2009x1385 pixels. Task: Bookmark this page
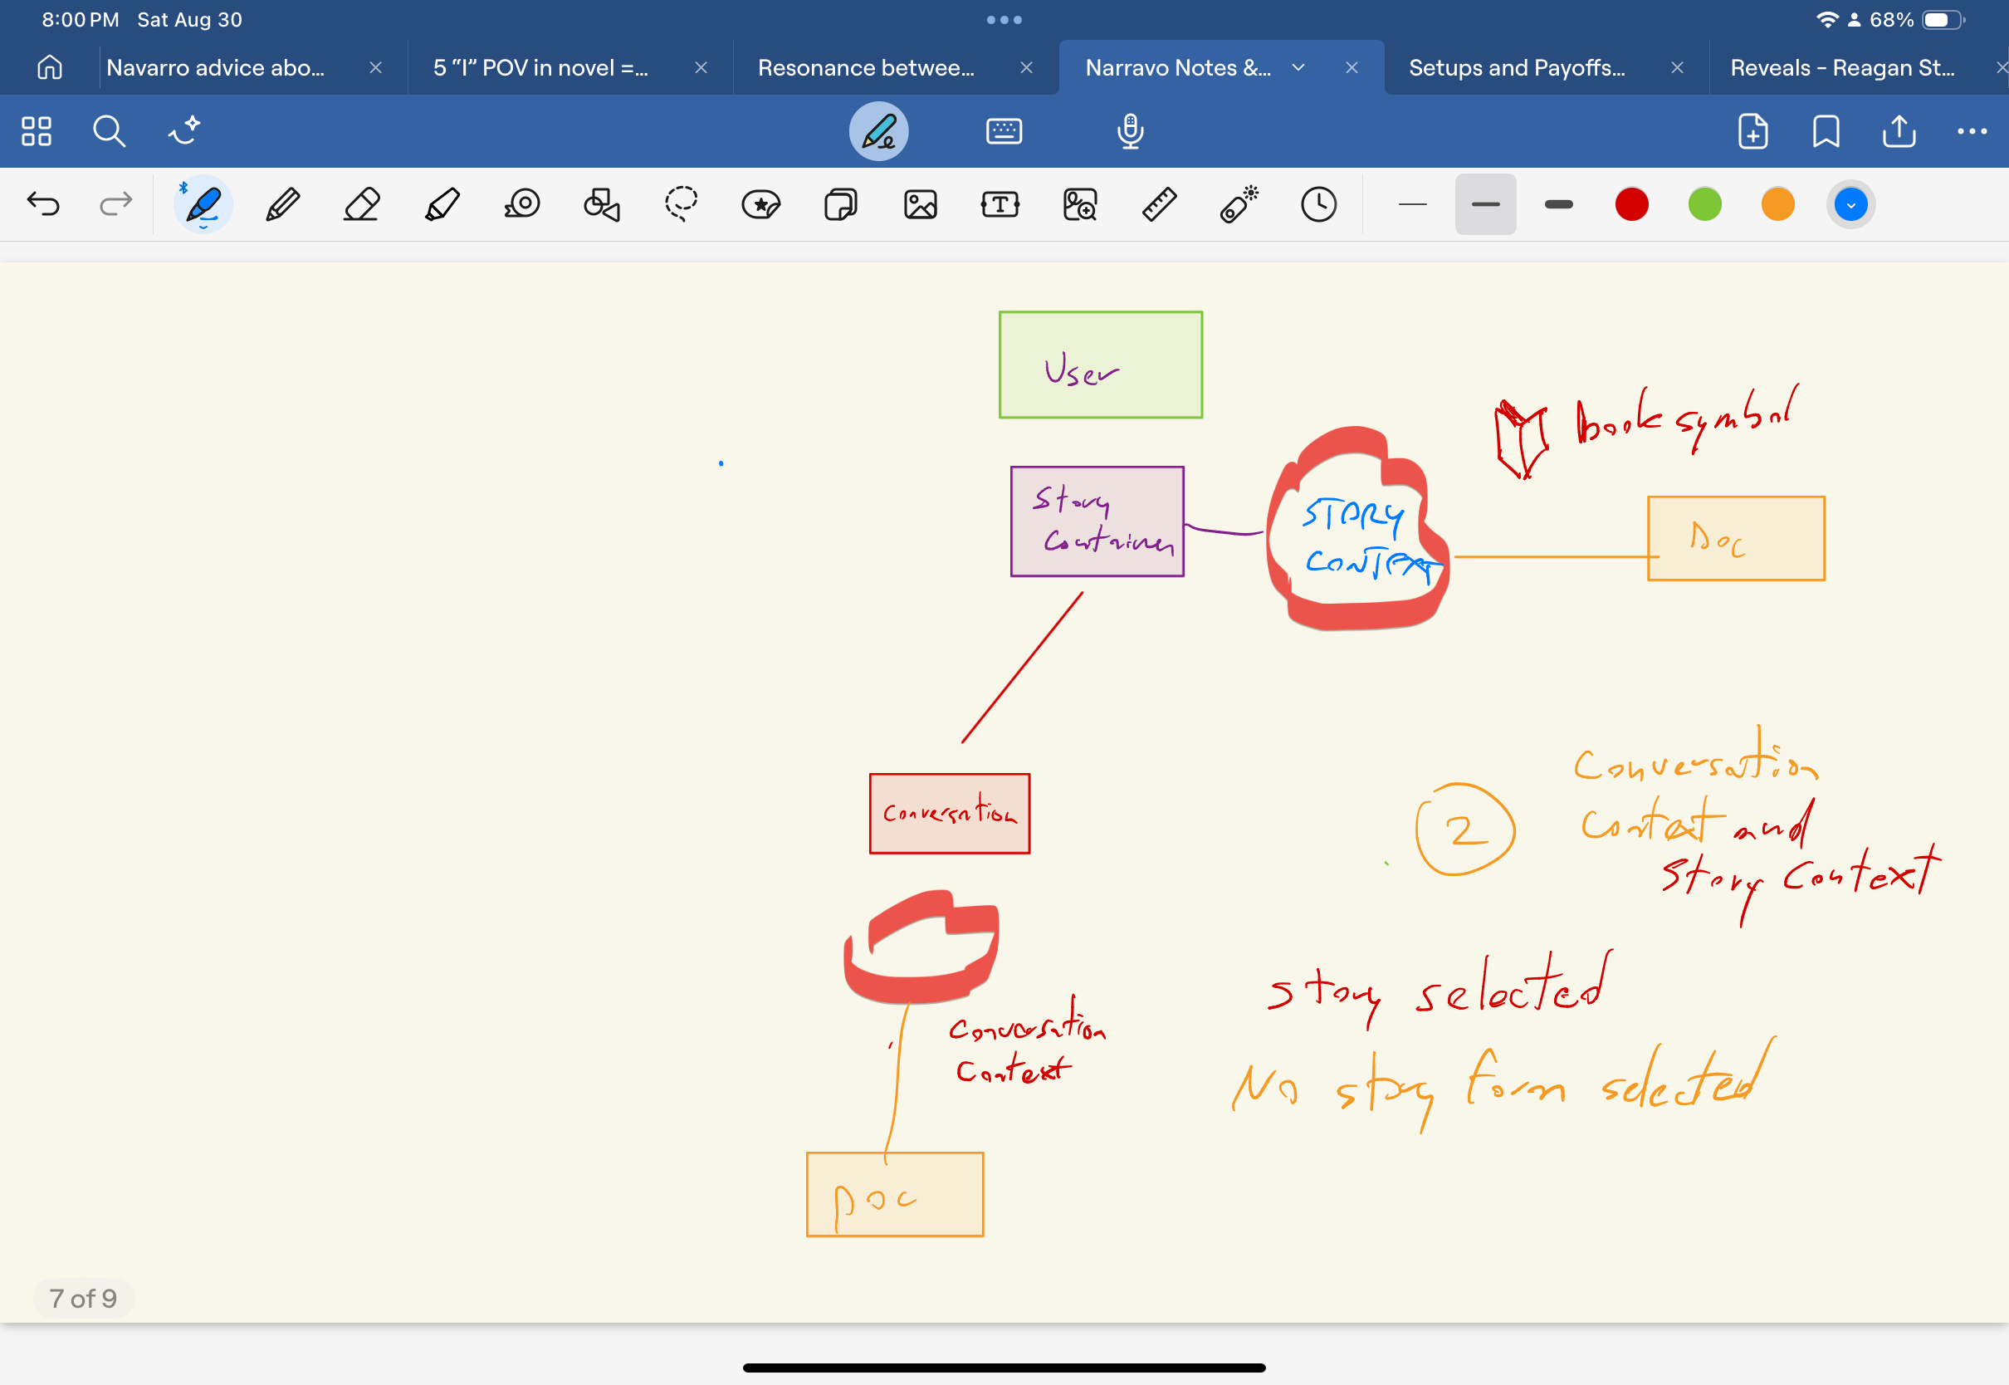tap(1826, 131)
